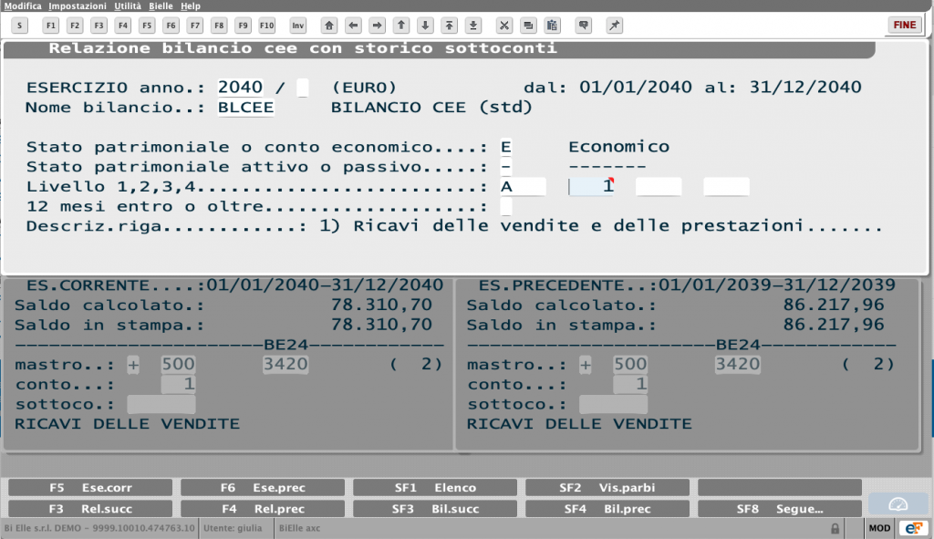Open the Utilità menu
This screenshot has width=934, height=539.
click(128, 6)
